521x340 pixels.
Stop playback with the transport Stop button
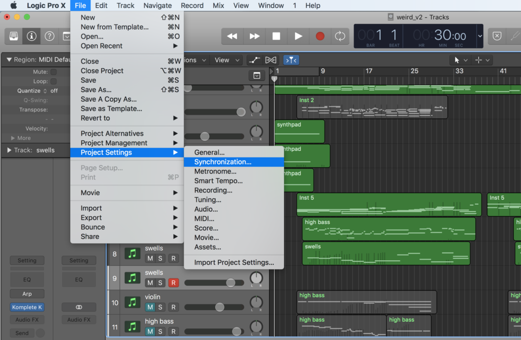click(276, 36)
